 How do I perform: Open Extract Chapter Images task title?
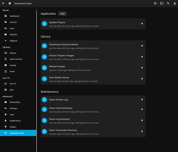[61, 55]
